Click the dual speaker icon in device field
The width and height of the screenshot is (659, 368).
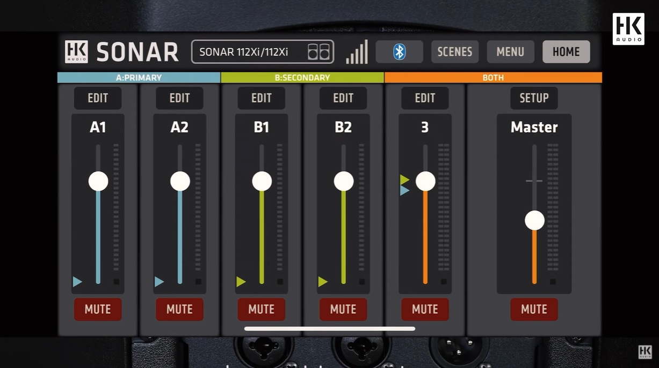pyautogui.click(x=318, y=52)
